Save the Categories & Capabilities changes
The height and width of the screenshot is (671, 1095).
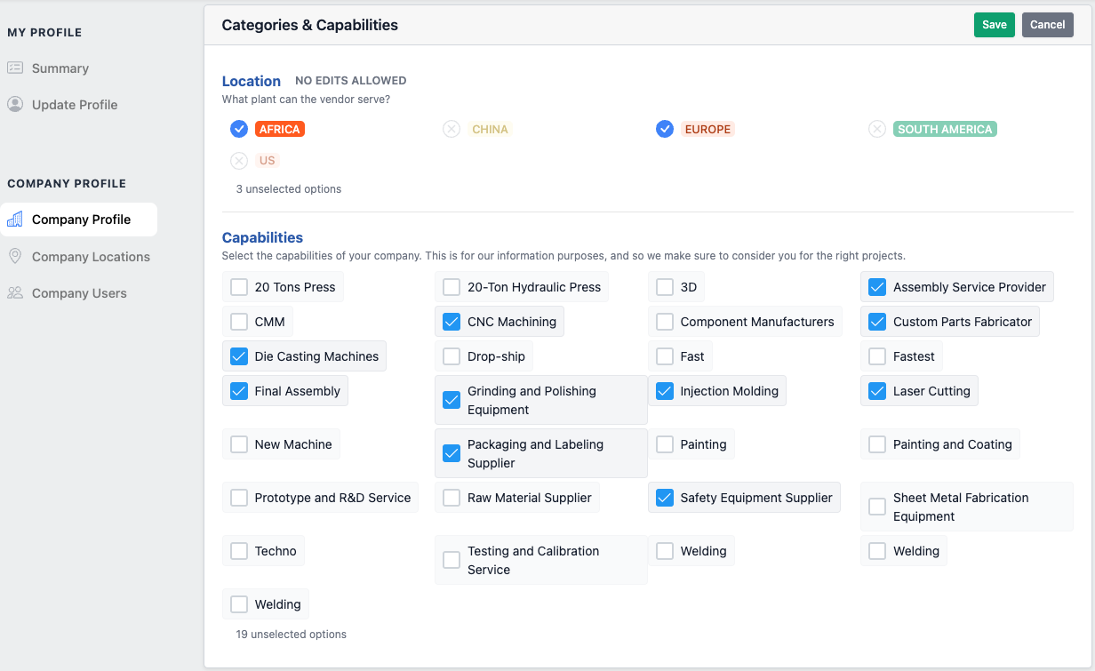pos(994,25)
